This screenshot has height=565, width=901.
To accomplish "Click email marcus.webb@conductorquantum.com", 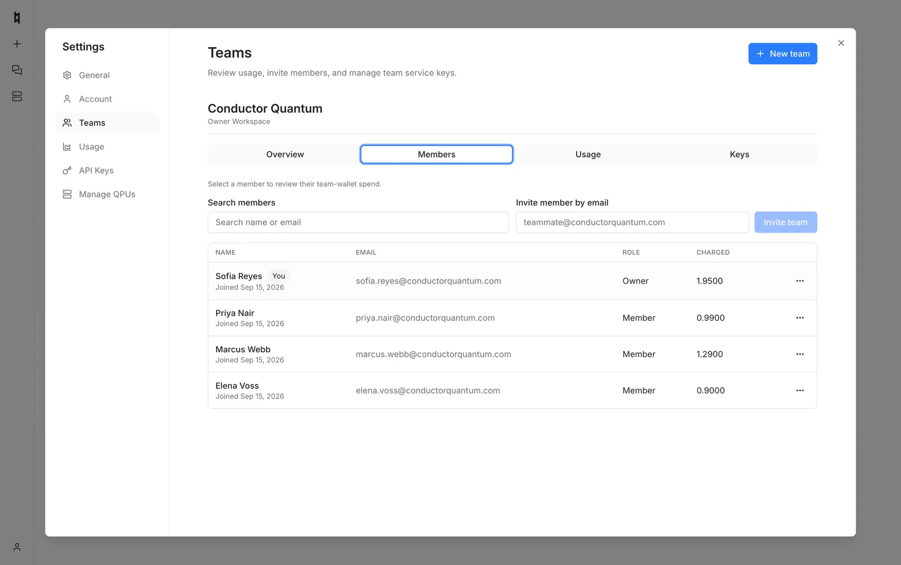I will (x=434, y=354).
